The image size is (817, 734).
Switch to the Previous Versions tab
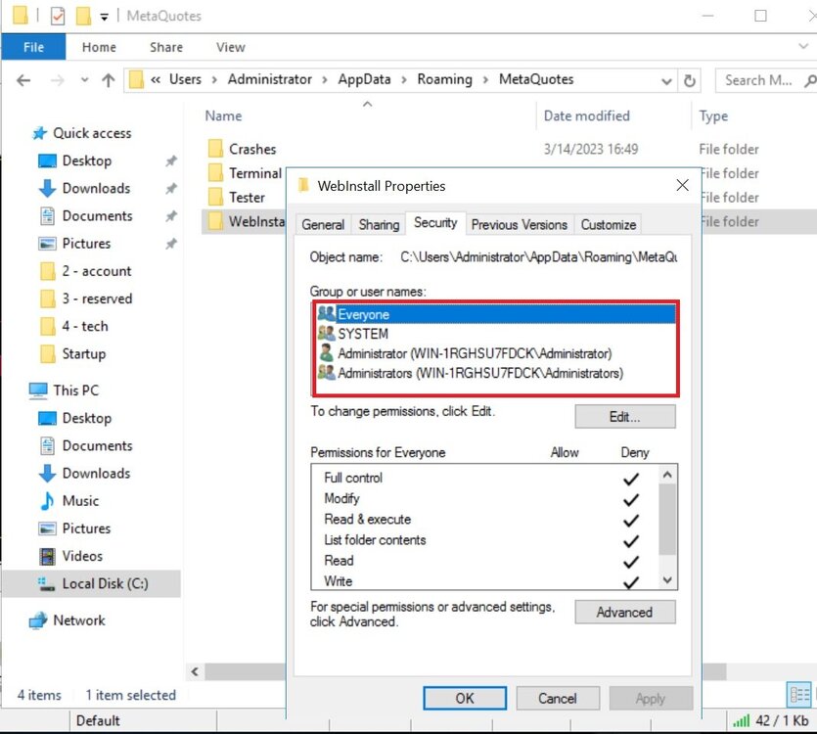tap(519, 225)
